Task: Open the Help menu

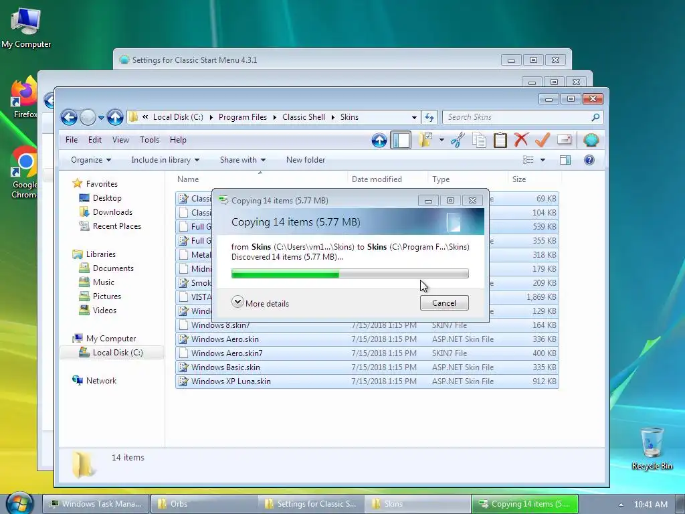Action: tap(178, 140)
